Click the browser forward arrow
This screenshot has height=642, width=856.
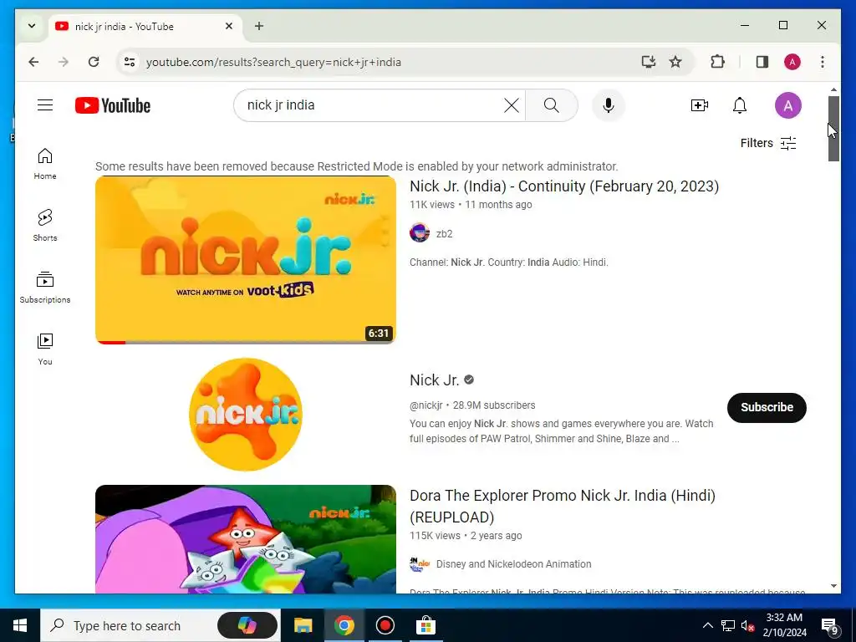[x=64, y=62]
